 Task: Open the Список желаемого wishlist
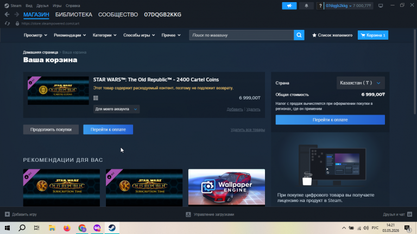pyautogui.click(x=332, y=35)
